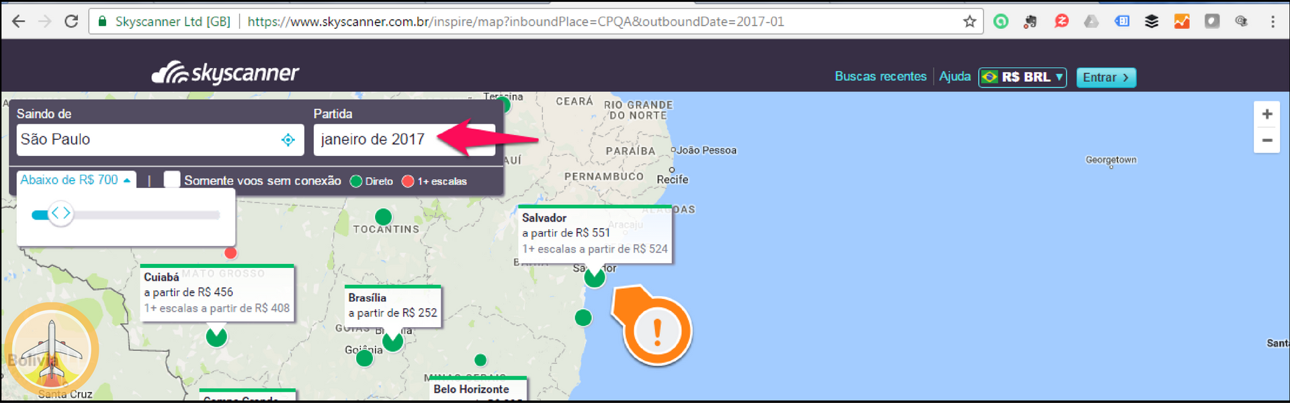Open the R$ BRL currency selector
The height and width of the screenshot is (403, 1290).
click(x=1022, y=77)
